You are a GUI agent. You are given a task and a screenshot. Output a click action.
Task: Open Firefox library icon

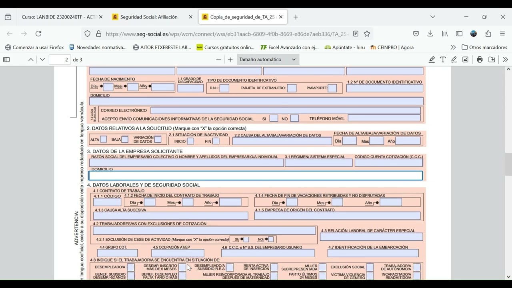click(x=445, y=34)
